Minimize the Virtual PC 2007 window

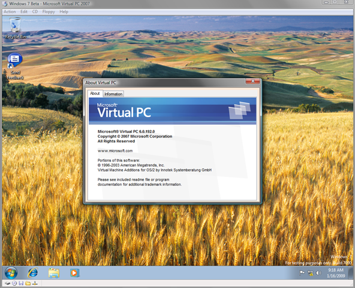pos(326,2)
